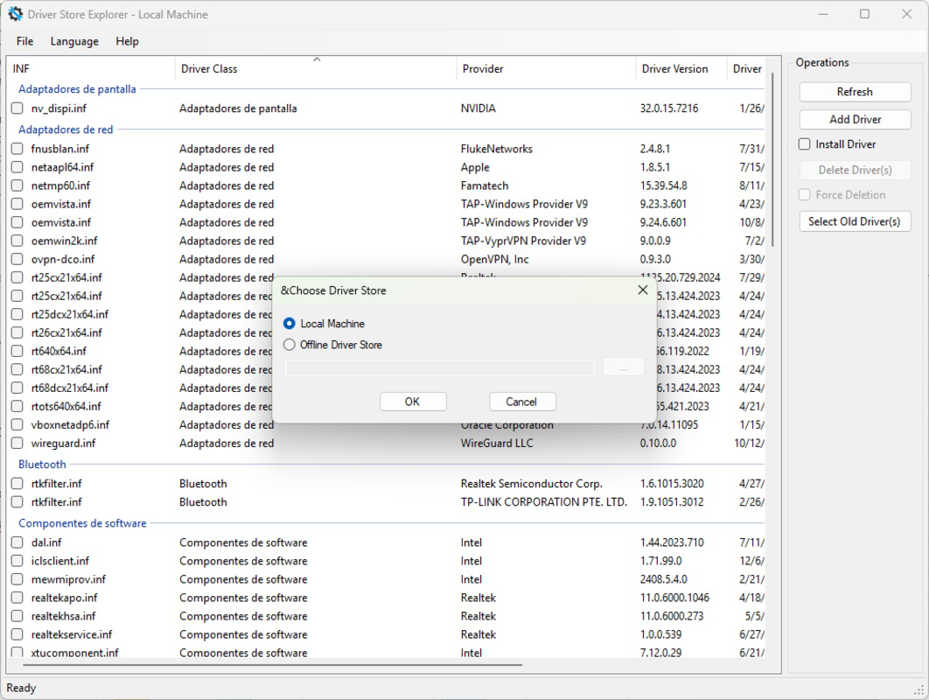Click the Add Driver button
Image resolution: width=929 pixels, height=700 pixels.
tap(855, 119)
